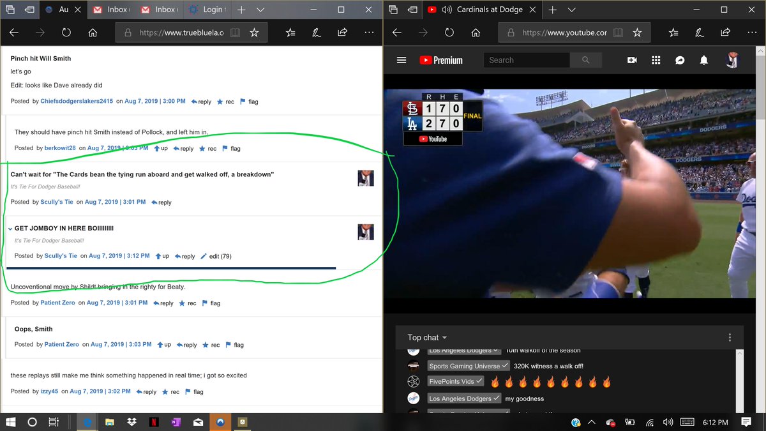Favorite the truebluela page with star
The width and height of the screenshot is (766, 431).
point(254,33)
